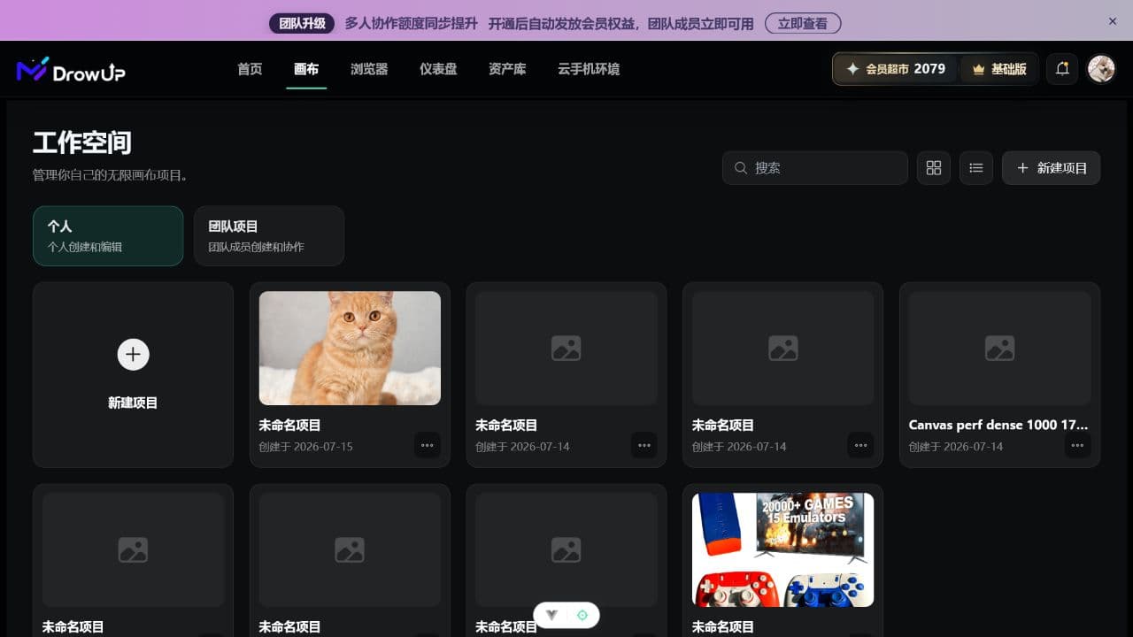The height and width of the screenshot is (637, 1133).
Task: Select the 团队项目 workspace tab
Action: point(269,236)
